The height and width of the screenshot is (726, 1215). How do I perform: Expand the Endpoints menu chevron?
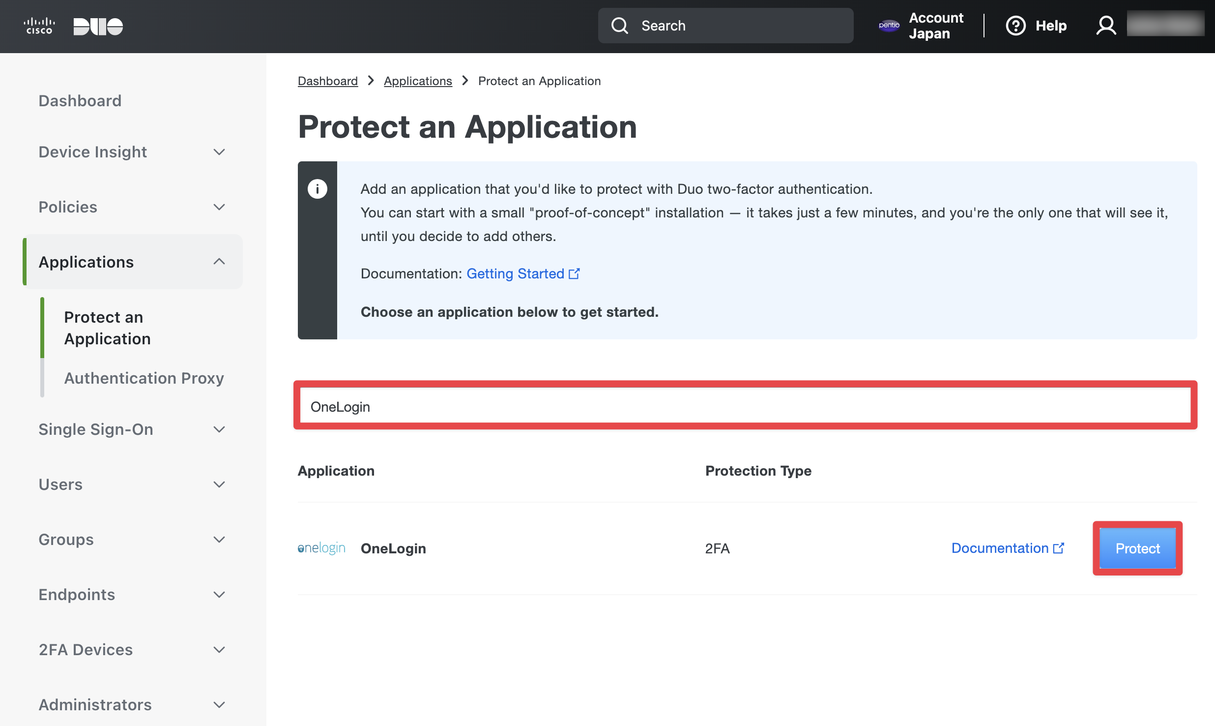pos(219,595)
